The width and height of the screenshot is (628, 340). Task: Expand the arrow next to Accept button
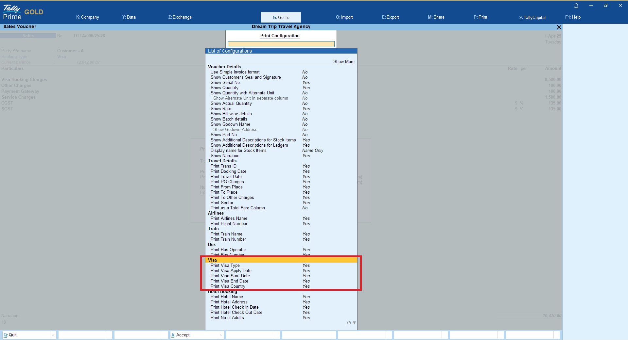point(221,335)
